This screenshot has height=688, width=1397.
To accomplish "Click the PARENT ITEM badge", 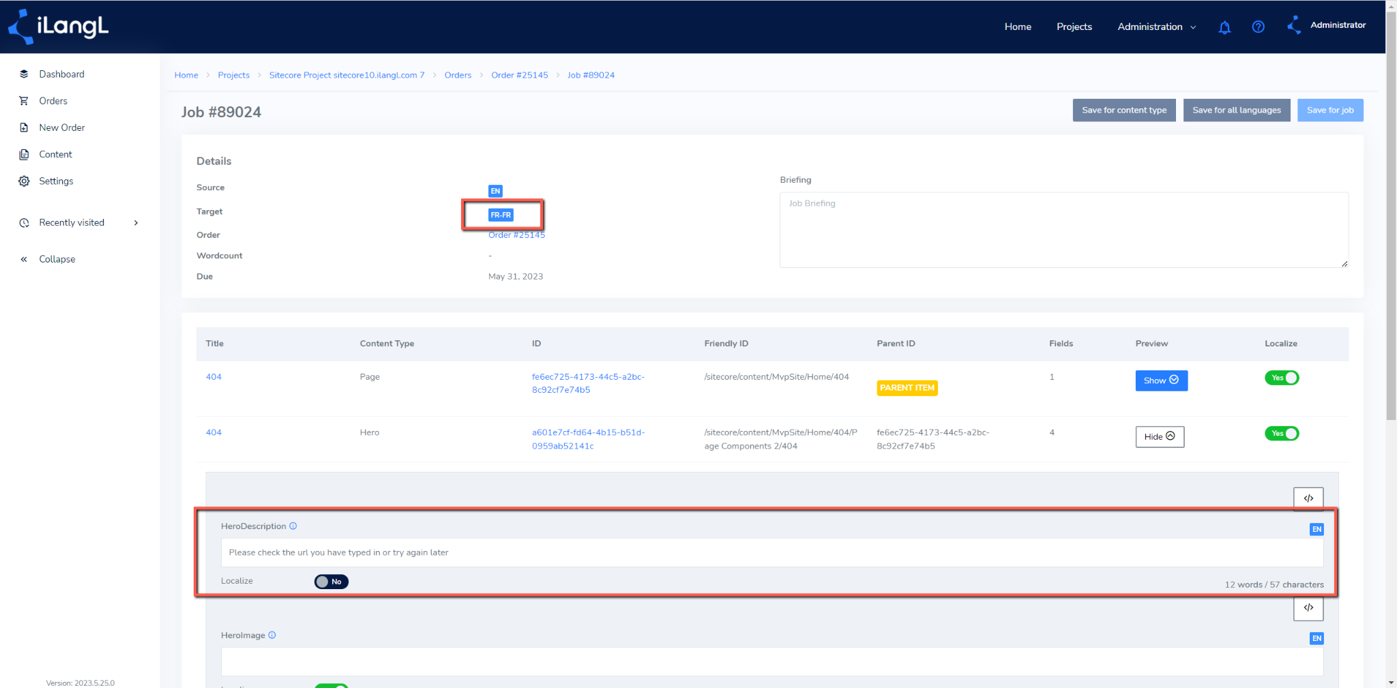I will [907, 388].
